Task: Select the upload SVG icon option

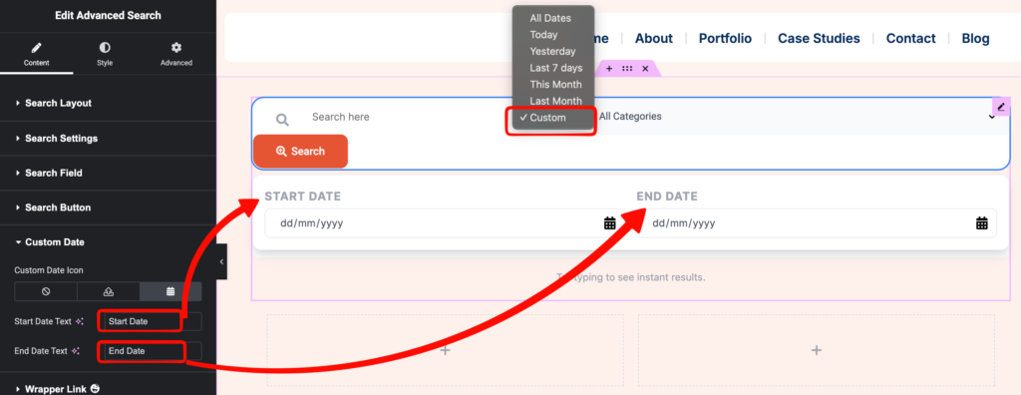Action: [108, 291]
